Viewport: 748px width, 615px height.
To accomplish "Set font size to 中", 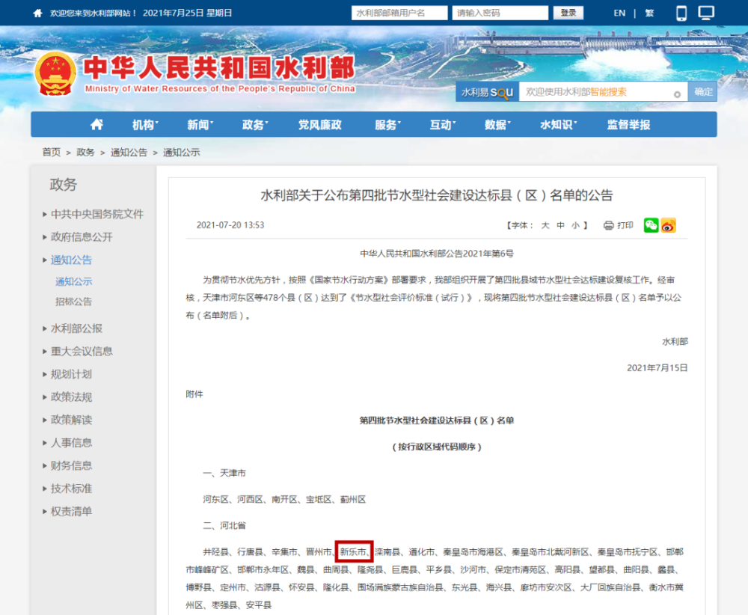I will coord(560,225).
